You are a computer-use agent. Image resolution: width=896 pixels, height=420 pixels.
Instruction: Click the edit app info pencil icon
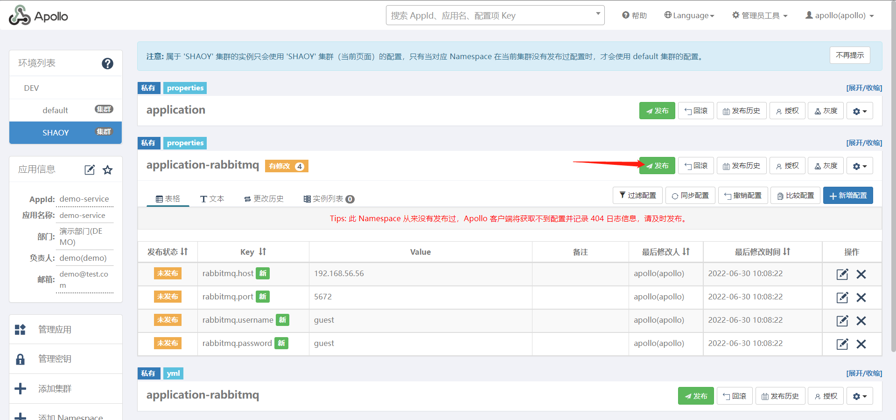click(90, 170)
